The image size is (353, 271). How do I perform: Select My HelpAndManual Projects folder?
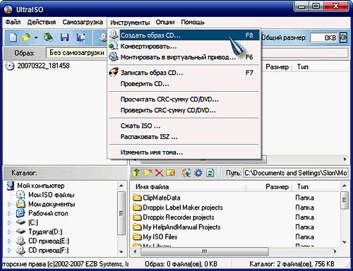[181, 227]
